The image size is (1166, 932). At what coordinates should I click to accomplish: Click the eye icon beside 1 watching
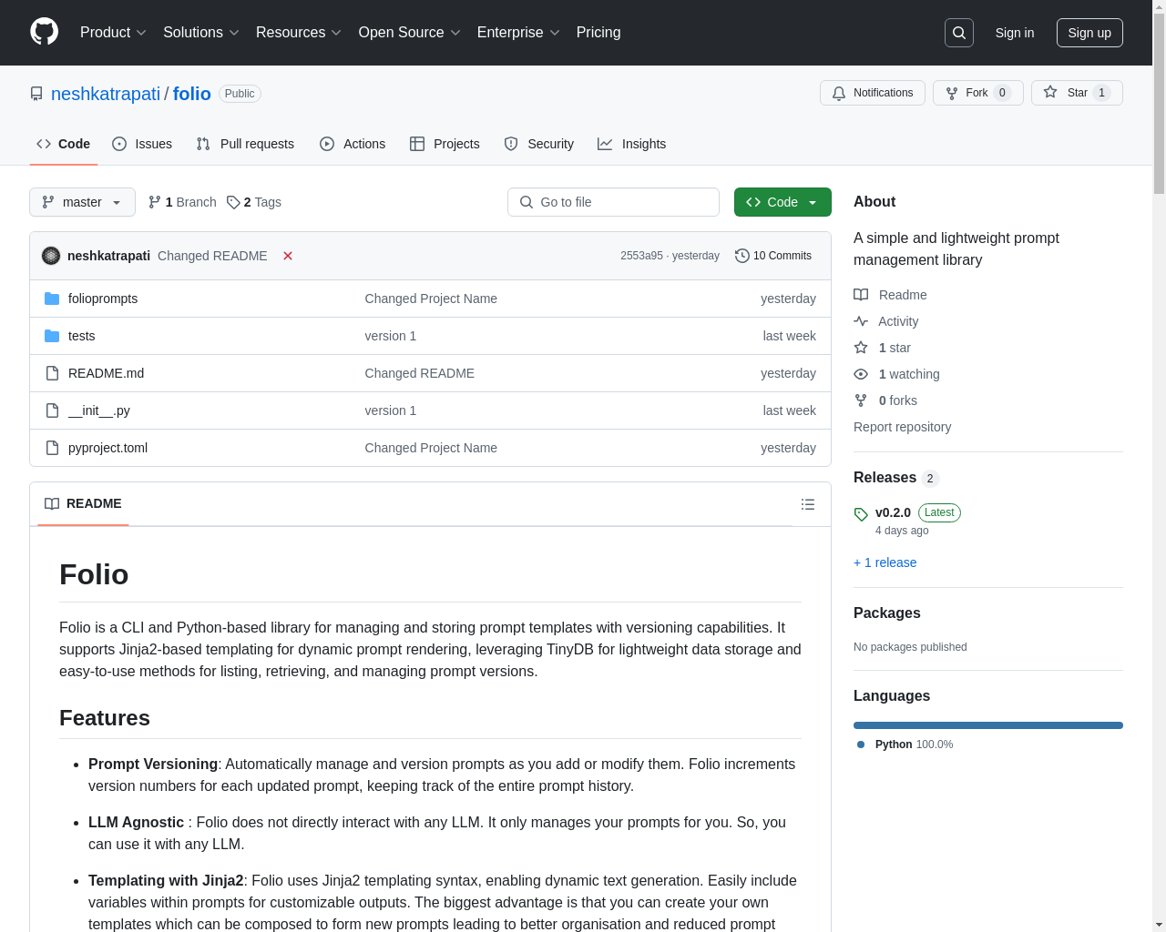tap(861, 374)
